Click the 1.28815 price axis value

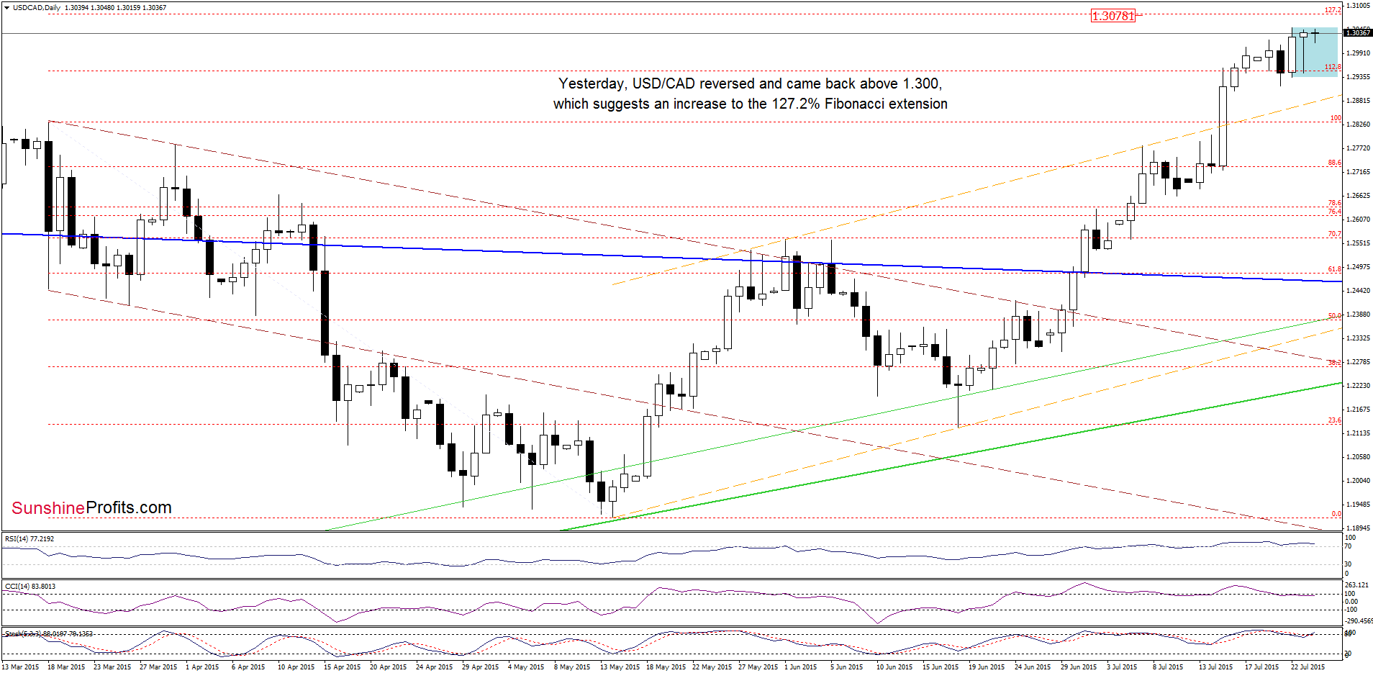pyautogui.click(x=1358, y=101)
